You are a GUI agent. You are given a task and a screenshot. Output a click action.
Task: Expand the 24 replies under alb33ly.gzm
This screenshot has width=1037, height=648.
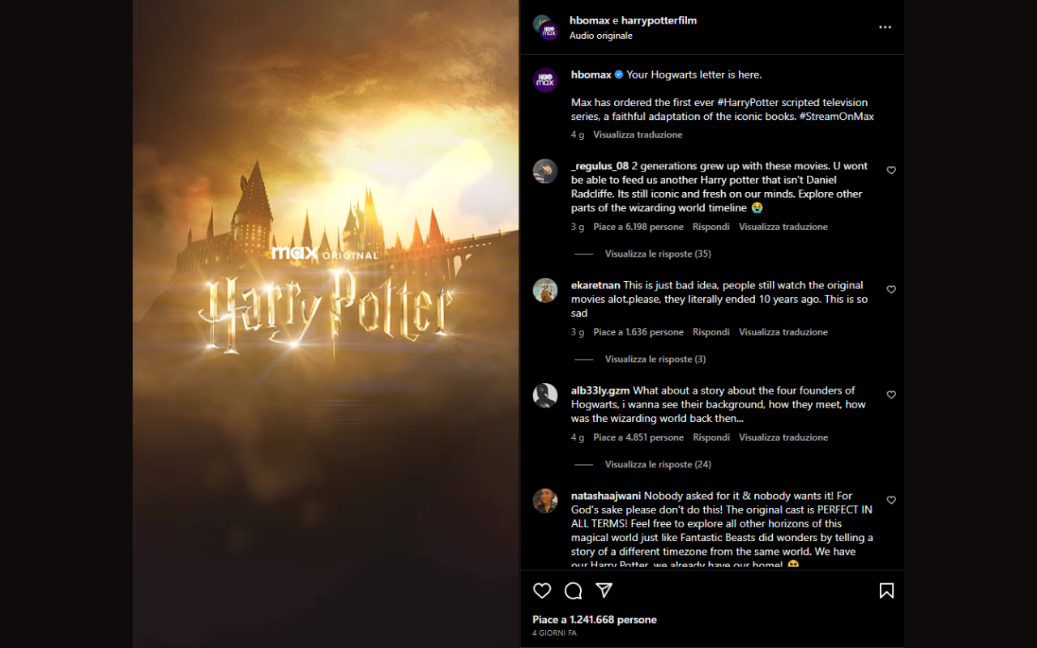pos(657,464)
